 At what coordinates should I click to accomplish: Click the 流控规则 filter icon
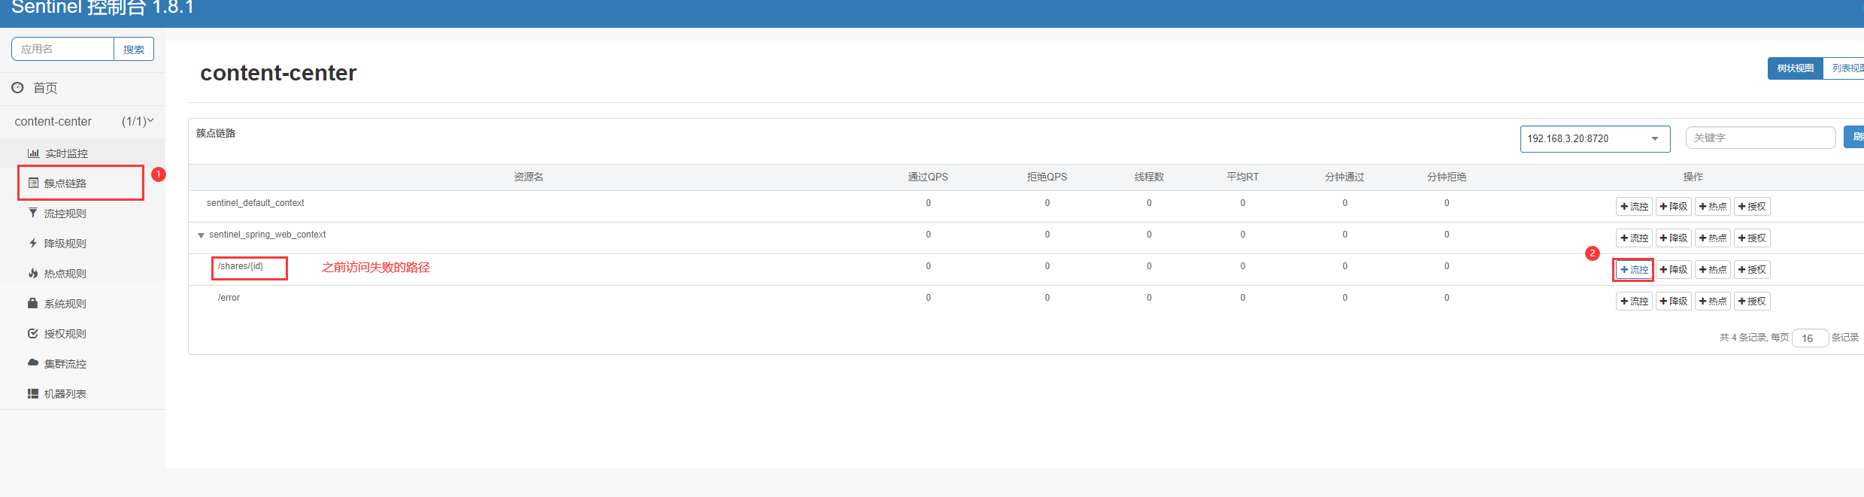[33, 213]
